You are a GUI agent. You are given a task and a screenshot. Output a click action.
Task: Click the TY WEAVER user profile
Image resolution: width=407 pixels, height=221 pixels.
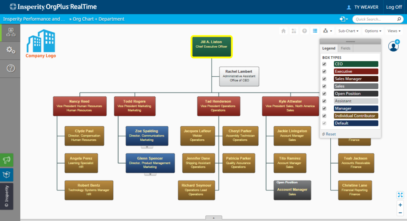pyautogui.click(x=362, y=7)
